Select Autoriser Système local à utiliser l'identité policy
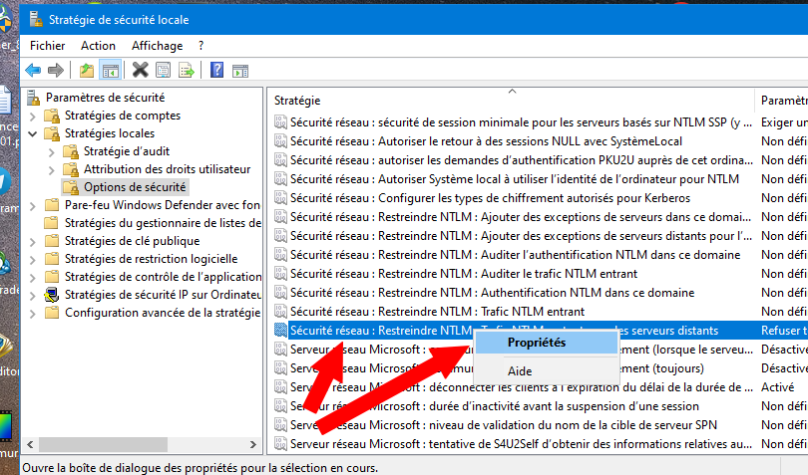The image size is (808, 475). point(515,179)
